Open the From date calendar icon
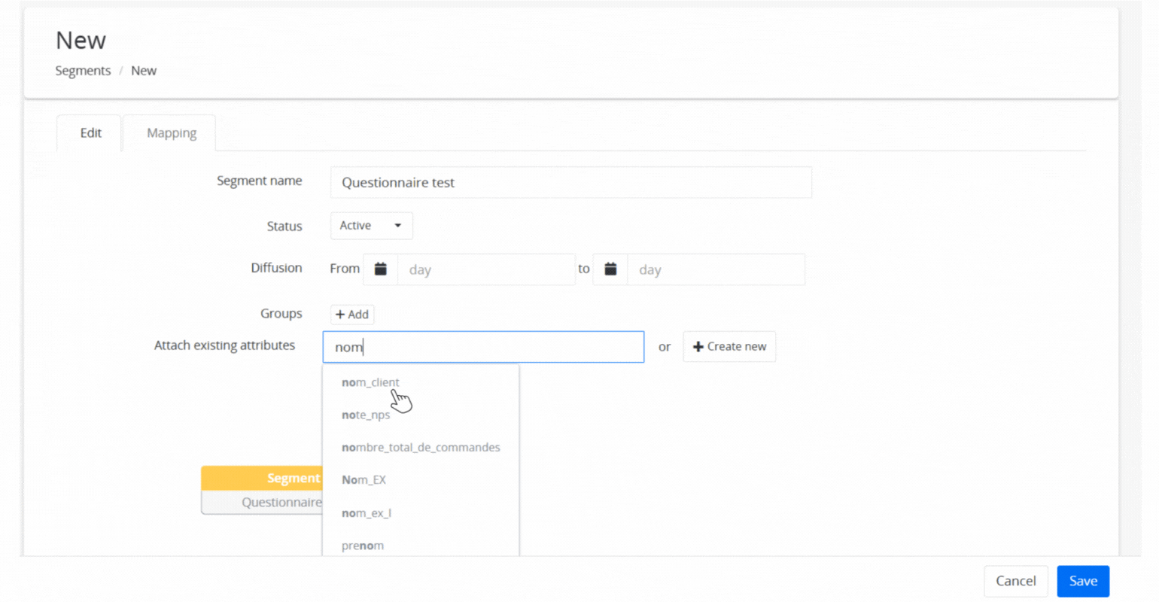1159x602 pixels. click(x=381, y=269)
